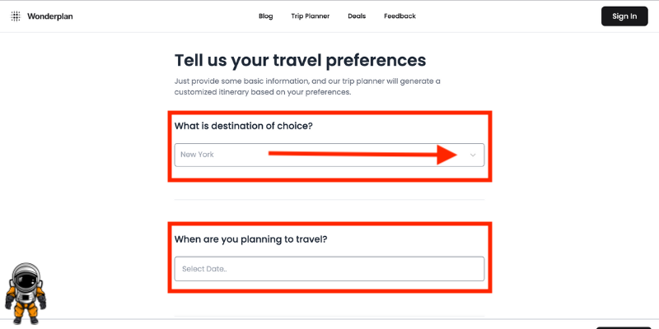Click the Sign In button
The width and height of the screenshot is (659, 329).
coord(624,16)
